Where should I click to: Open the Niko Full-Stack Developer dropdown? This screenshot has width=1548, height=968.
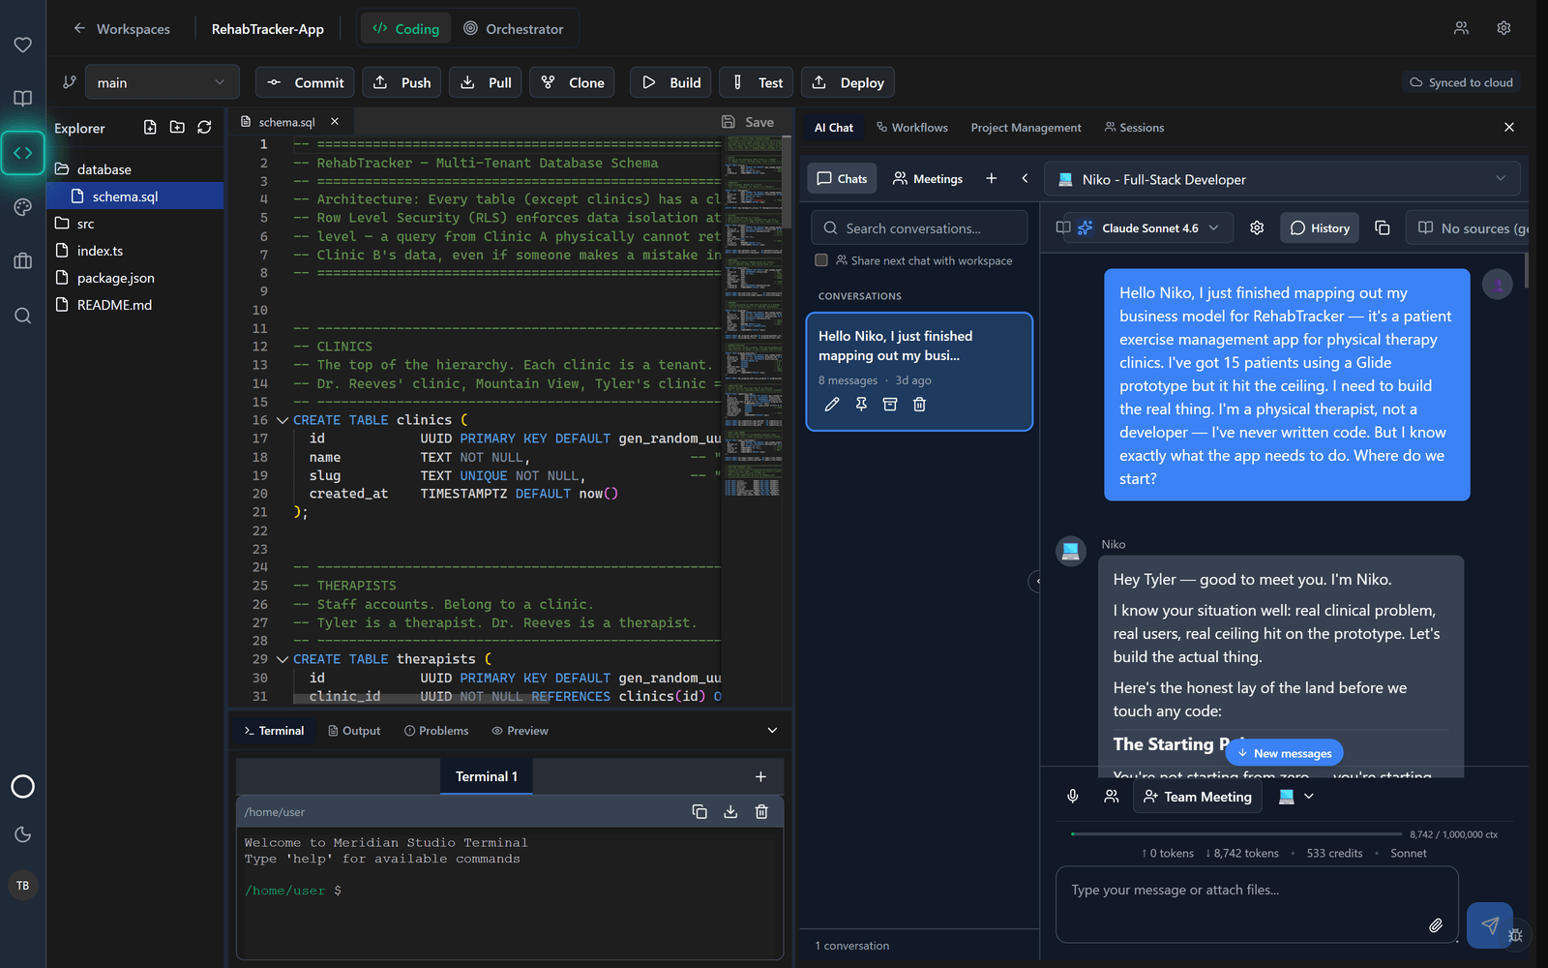click(1283, 179)
